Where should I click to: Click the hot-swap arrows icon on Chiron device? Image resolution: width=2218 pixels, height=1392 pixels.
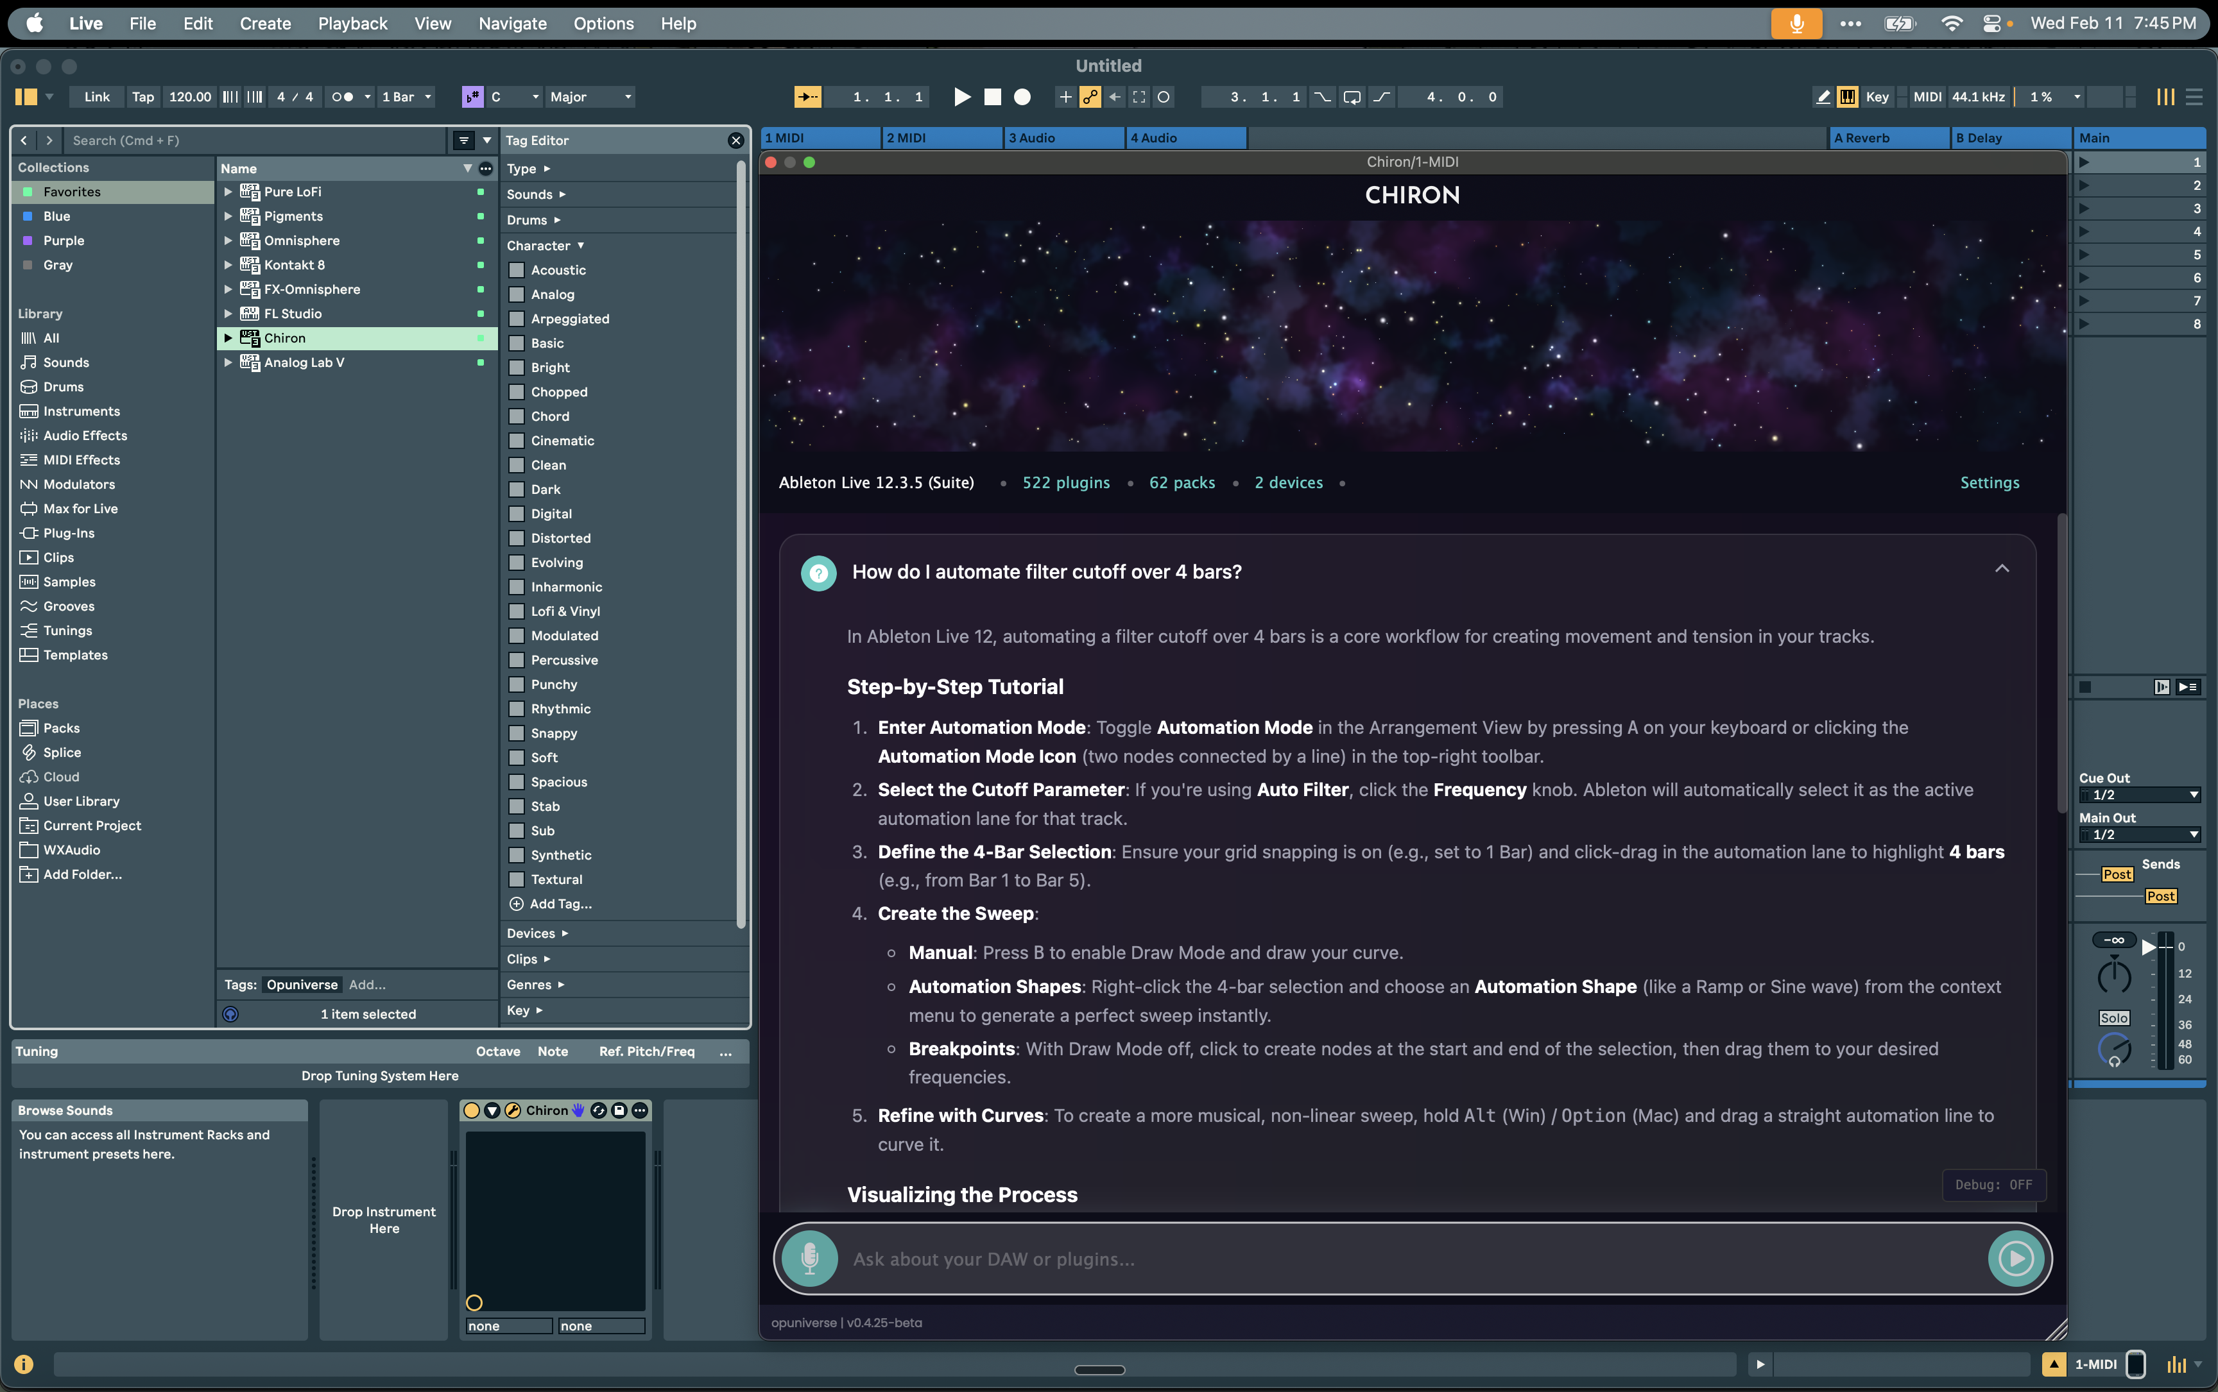[599, 1111]
